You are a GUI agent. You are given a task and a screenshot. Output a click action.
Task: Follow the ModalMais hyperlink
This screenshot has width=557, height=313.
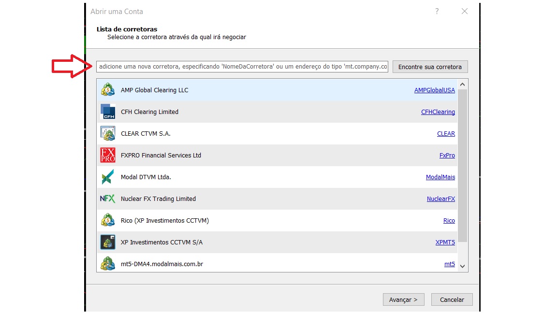pyautogui.click(x=440, y=177)
